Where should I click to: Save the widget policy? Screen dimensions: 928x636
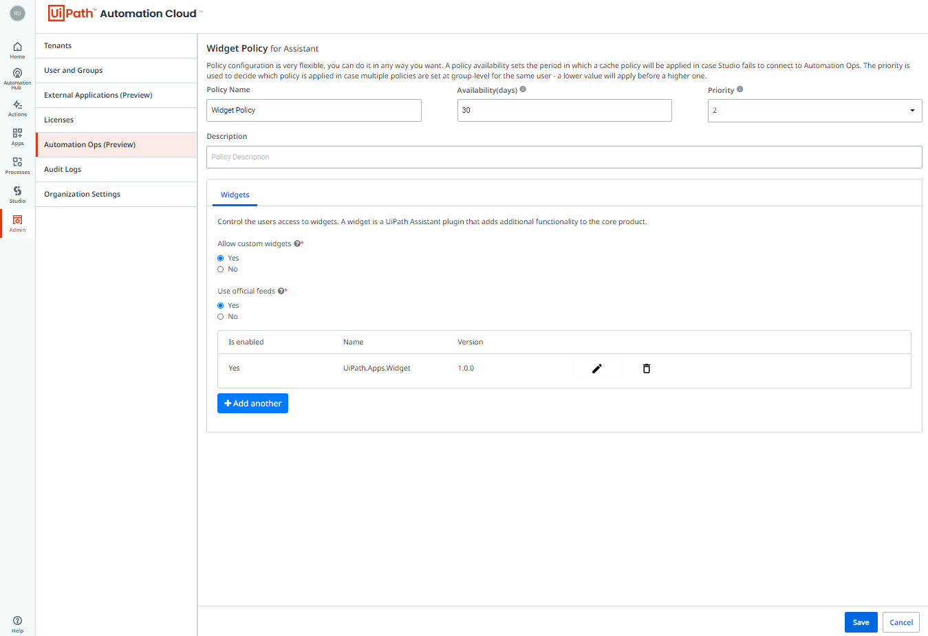861,622
